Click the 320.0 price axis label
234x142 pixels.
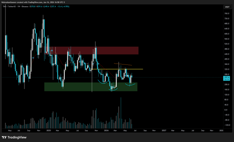pos(227,69)
